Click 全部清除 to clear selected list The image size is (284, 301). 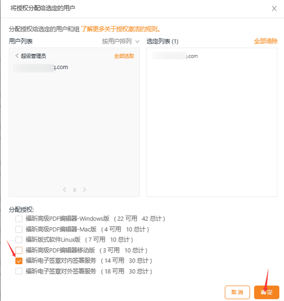click(265, 41)
